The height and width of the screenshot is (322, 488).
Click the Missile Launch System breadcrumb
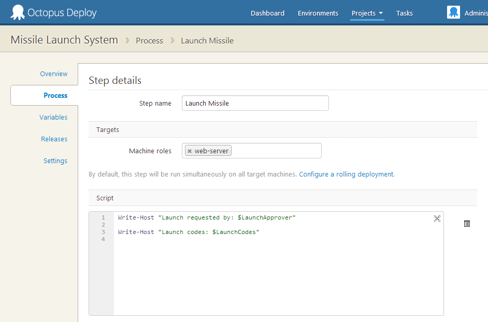[x=64, y=40]
